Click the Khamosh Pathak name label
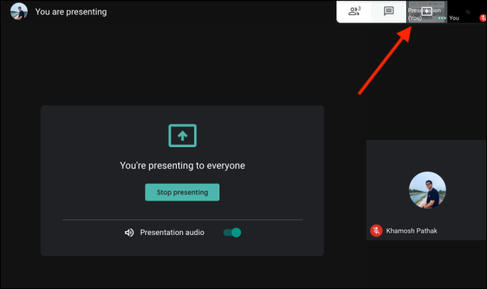Image resolution: width=487 pixels, height=289 pixels. click(x=411, y=231)
